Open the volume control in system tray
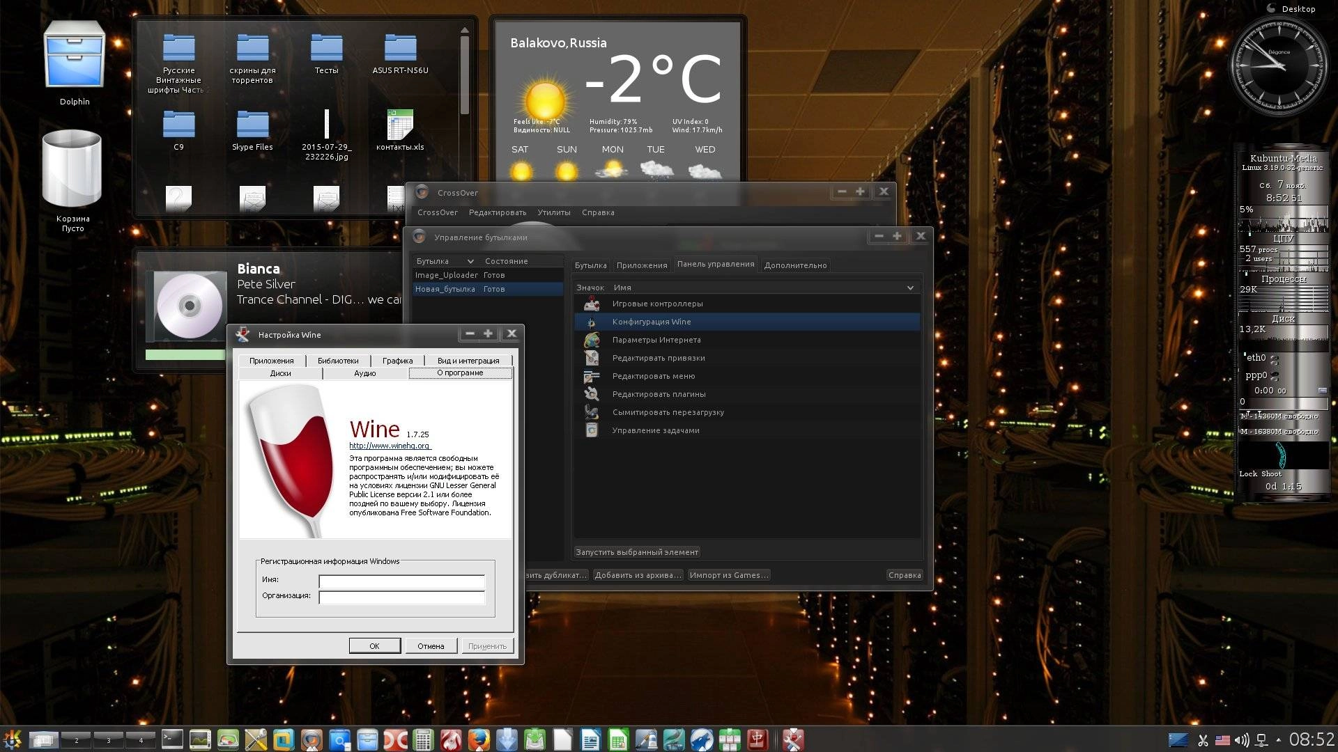1338x752 pixels. 1241,739
